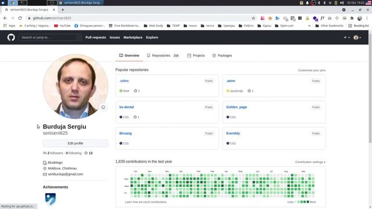Open Issues in header
The height and width of the screenshot is (209, 372).
point(115,37)
